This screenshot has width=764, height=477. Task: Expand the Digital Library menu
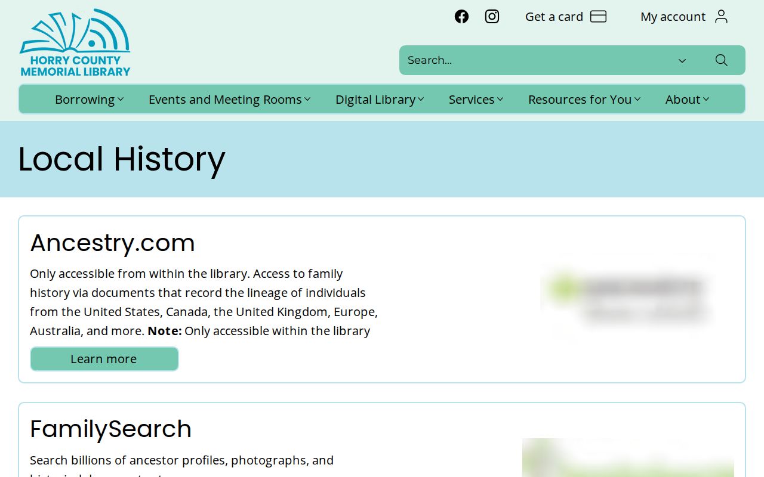point(380,100)
